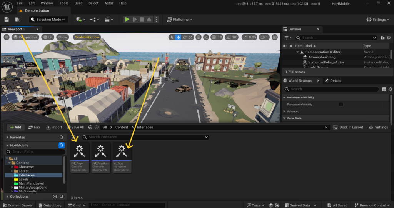Image resolution: width=394 pixels, height=208 pixels.
Task: Open the quick add content dropdown
Action: pyautogui.click(x=80, y=19)
